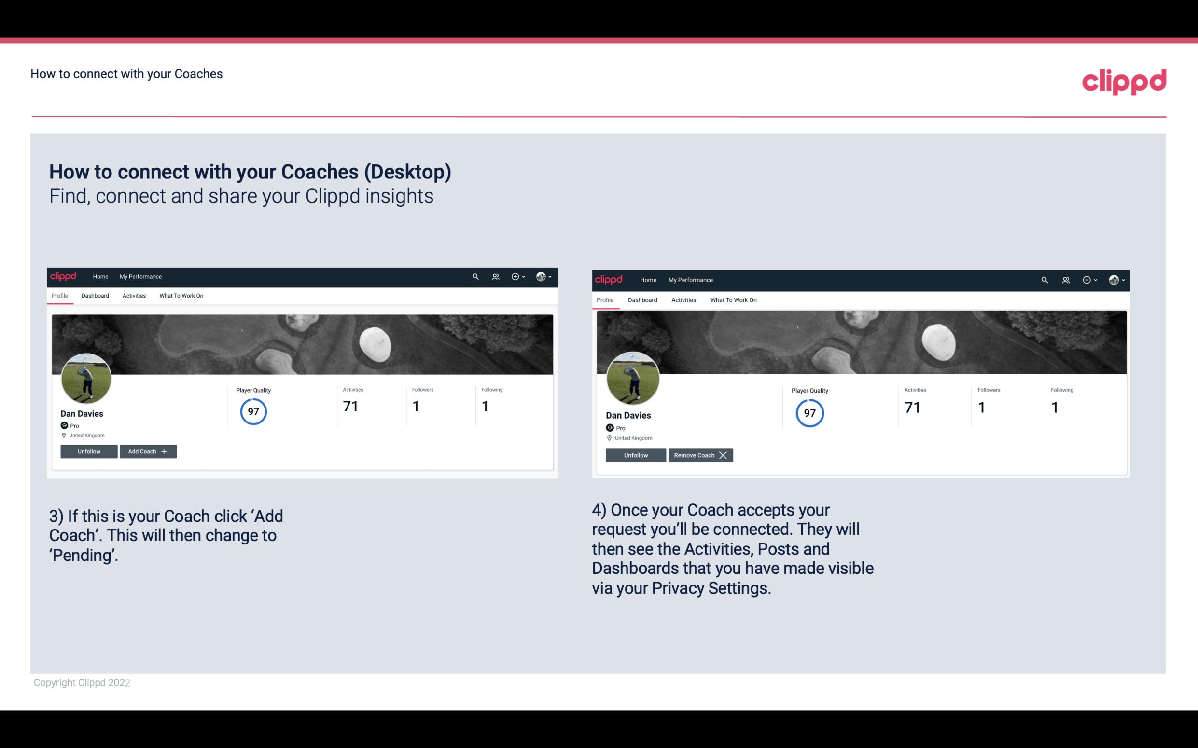1198x748 pixels.
Task: Click the 'Add Coach' button on profile
Action: pos(147,451)
